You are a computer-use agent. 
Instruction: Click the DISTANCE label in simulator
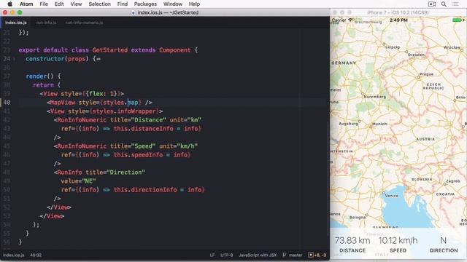352,250
